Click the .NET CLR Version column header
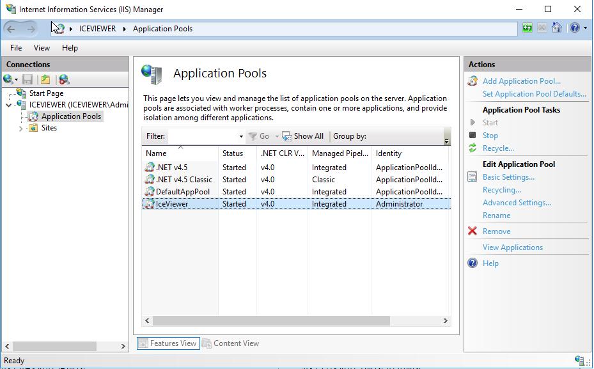Viewport: 594px width, 369px height. [x=282, y=153]
